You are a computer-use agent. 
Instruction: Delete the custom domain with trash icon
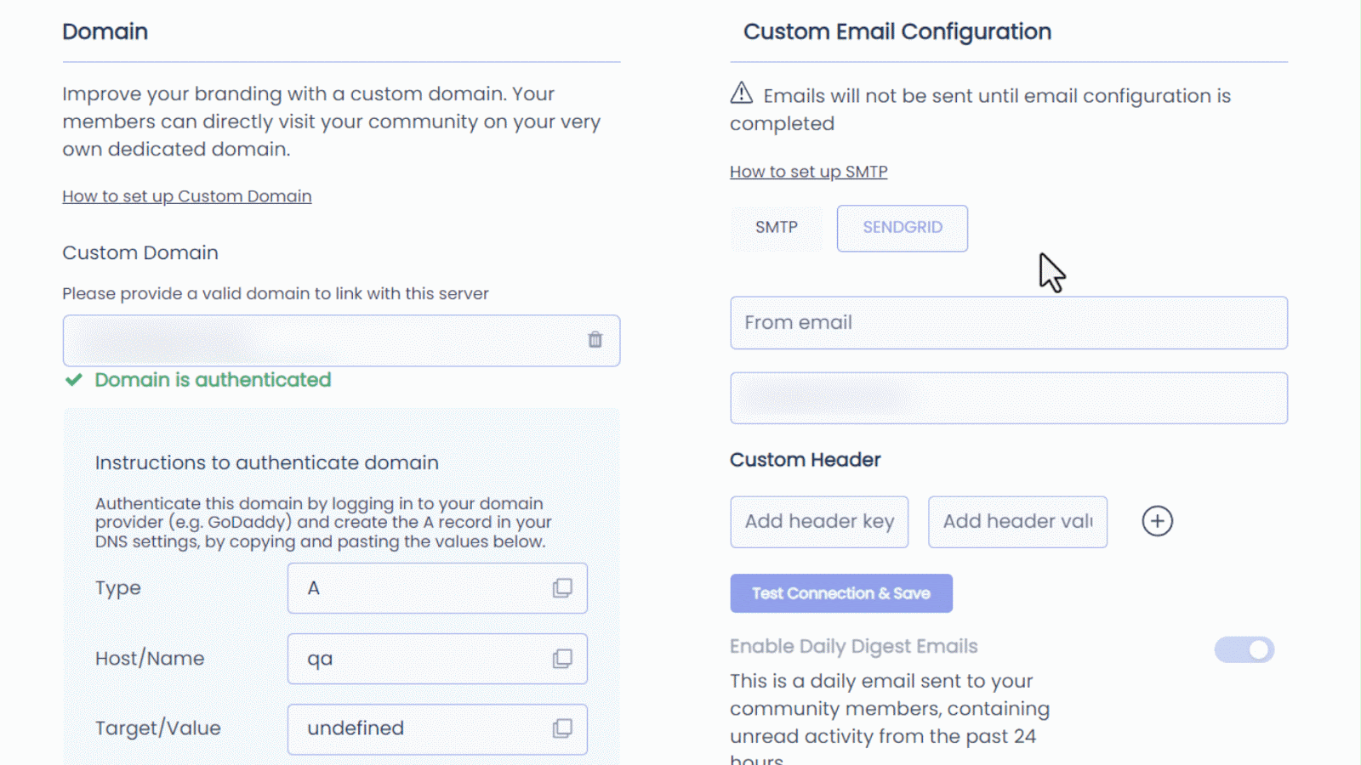coord(595,340)
